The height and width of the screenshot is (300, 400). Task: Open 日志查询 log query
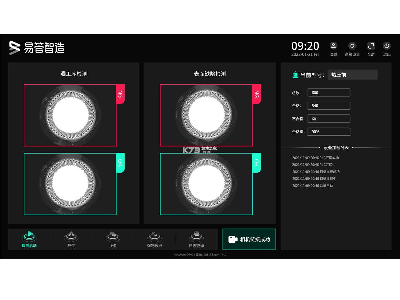pos(196,239)
